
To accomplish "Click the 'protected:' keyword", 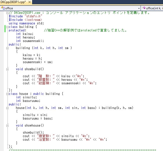I will click(17, 30).
